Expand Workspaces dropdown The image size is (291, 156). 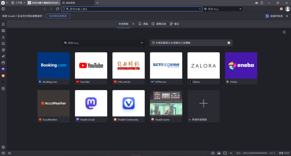[x=18, y=3]
